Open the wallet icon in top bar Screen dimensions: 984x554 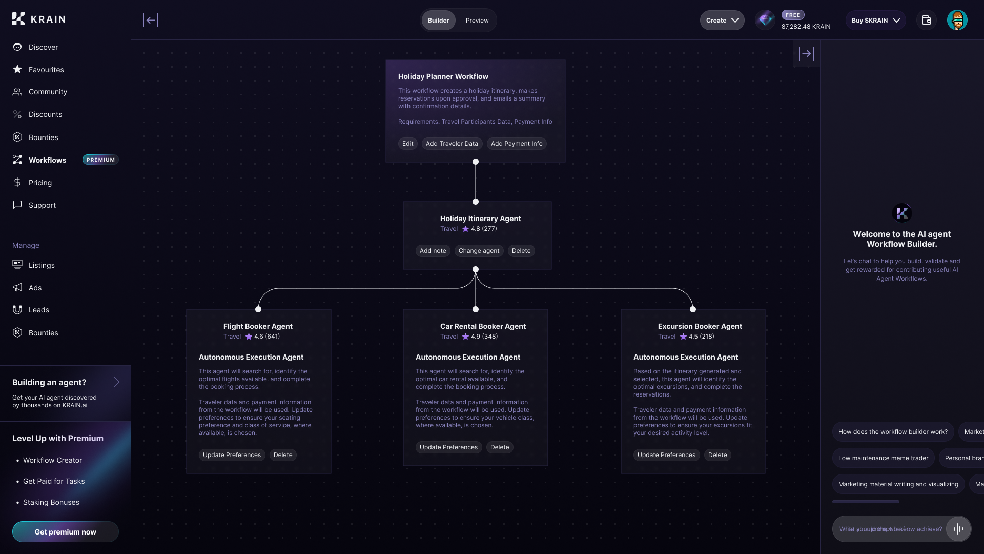[926, 20]
